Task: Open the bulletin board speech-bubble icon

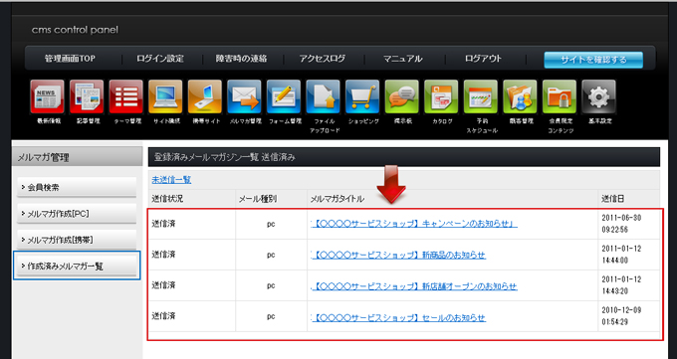Action: tap(401, 96)
